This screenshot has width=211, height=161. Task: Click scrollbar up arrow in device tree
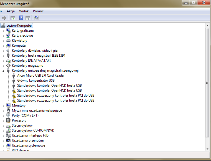(207, 26)
